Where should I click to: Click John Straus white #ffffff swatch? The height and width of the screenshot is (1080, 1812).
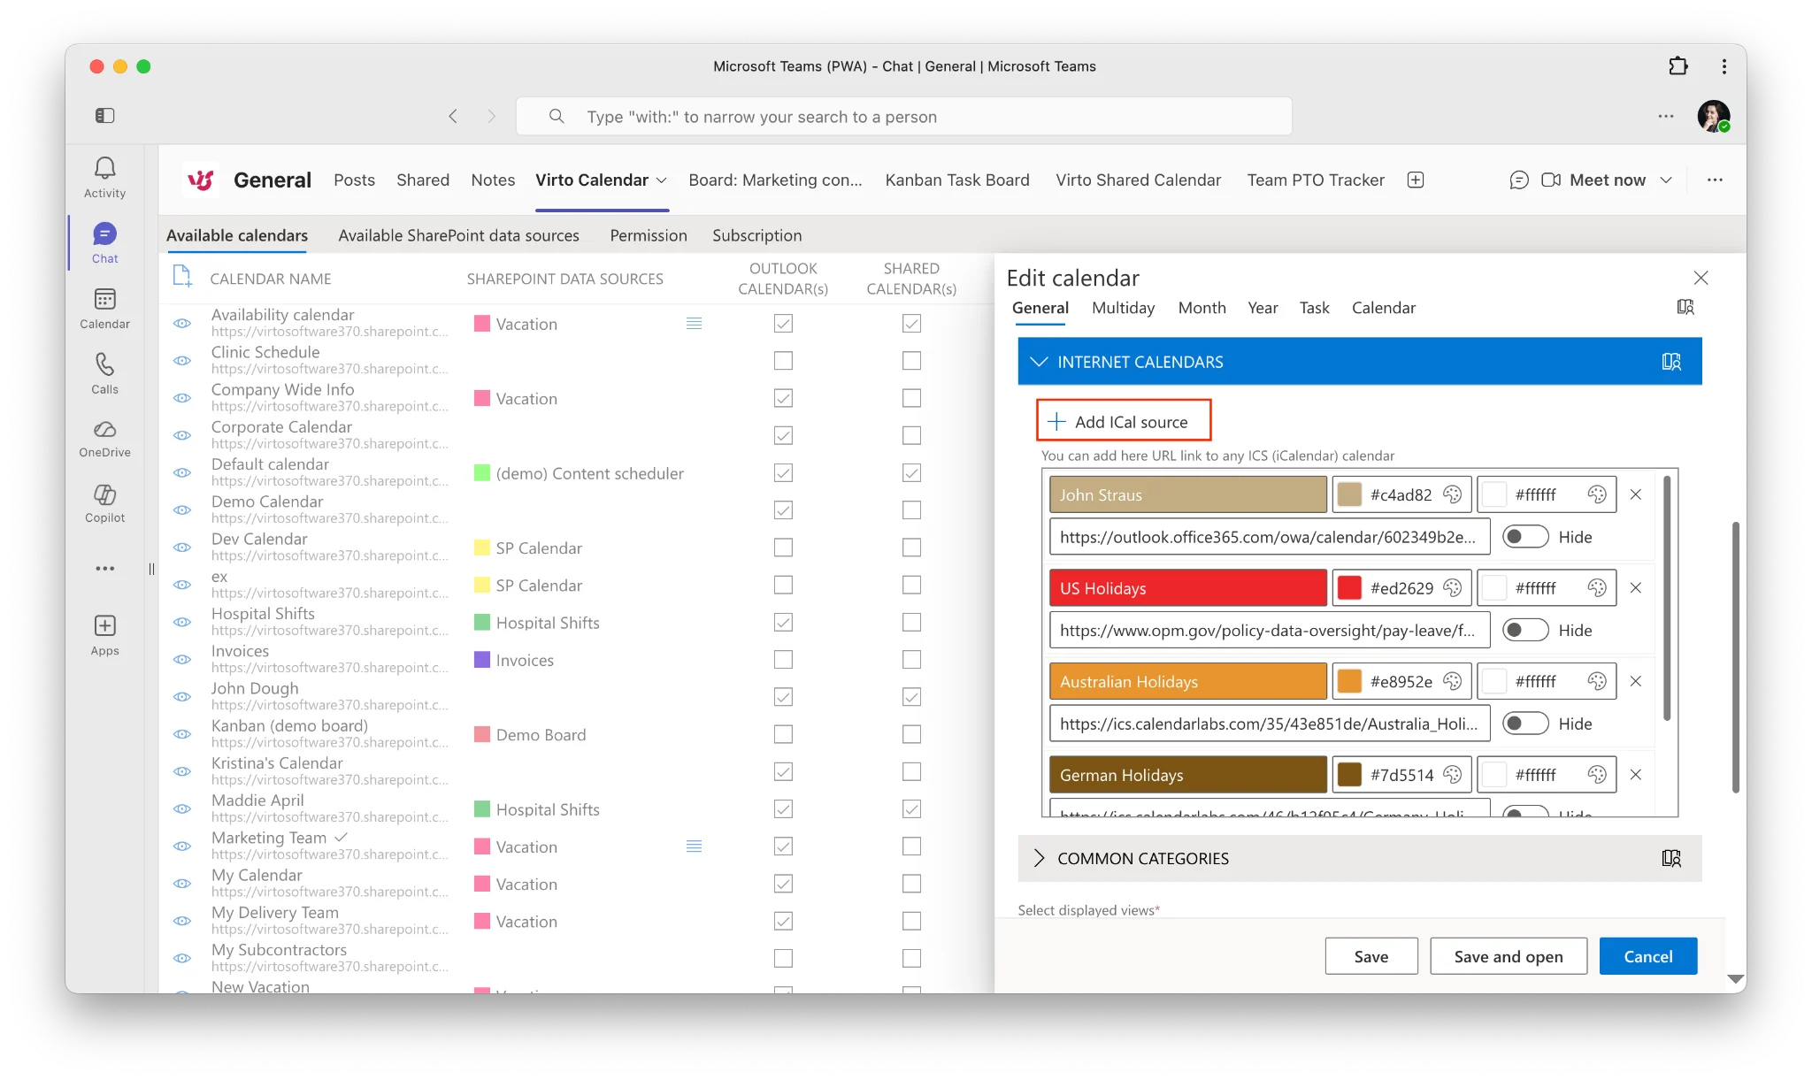[1494, 495]
